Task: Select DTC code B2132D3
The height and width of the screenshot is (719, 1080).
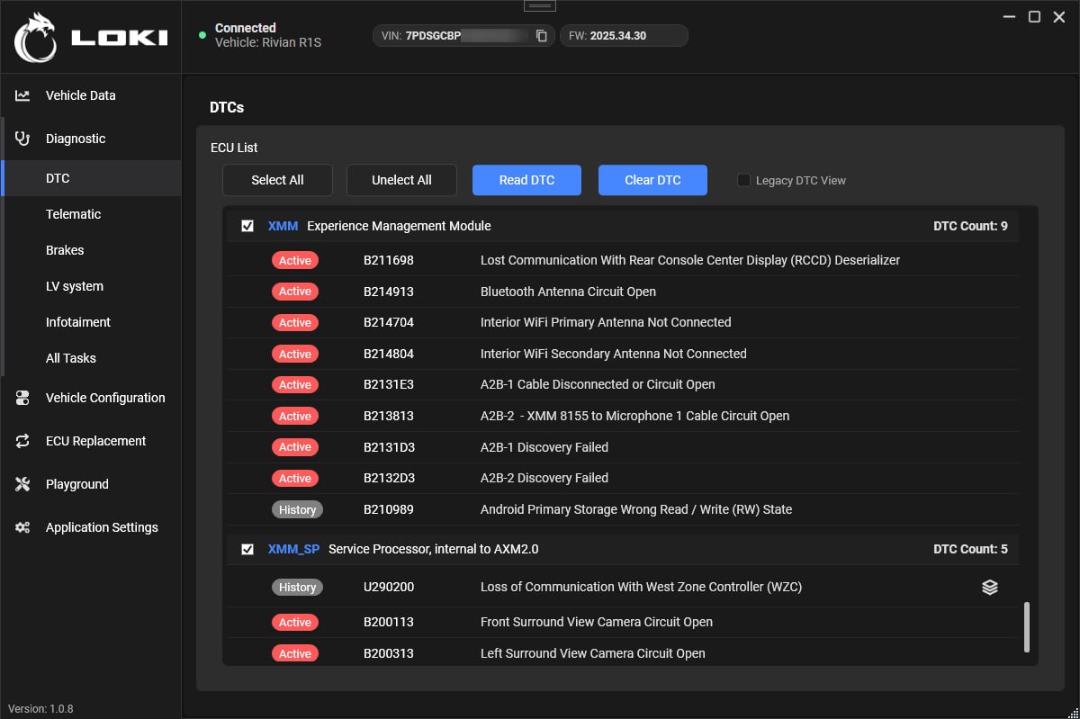Action: 389,478
